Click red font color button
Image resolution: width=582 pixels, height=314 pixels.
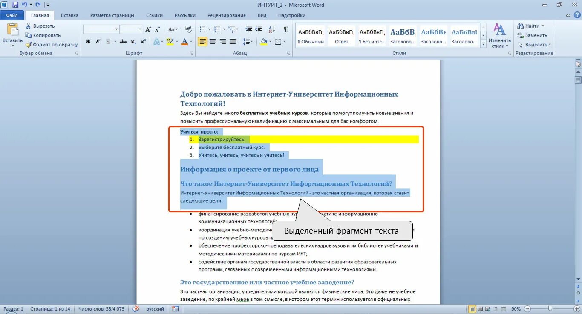pos(184,41)
